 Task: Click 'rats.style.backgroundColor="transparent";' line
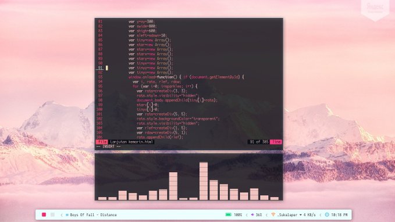178,119
